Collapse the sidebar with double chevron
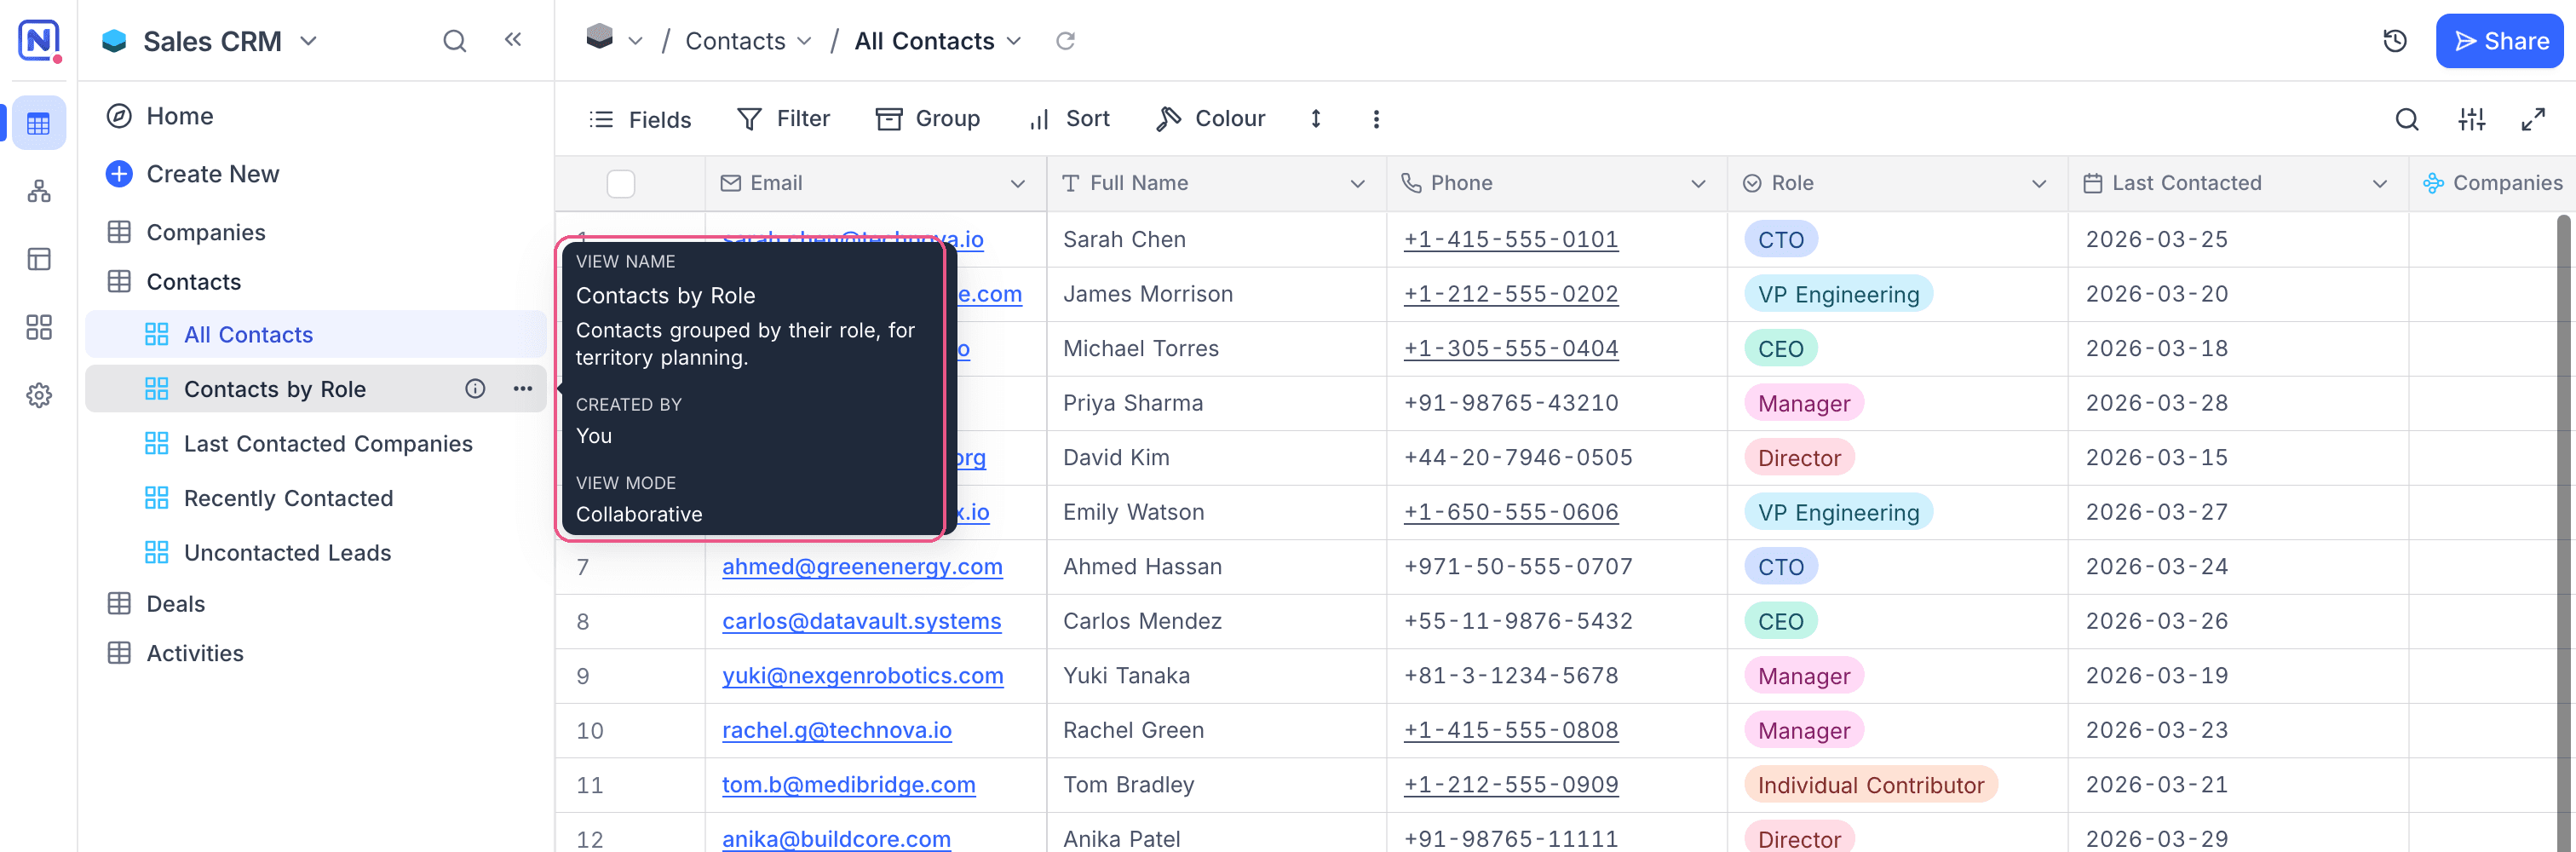Viewport: 2576px width, 852px height. (x=513, y=40)
